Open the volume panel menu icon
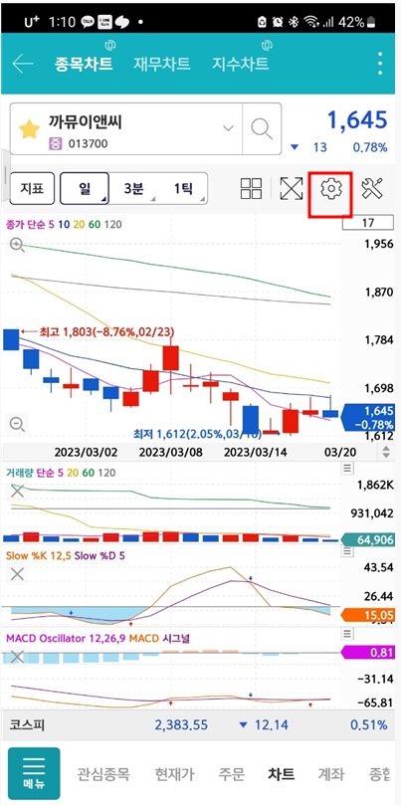The height and width of the screenshot is (805, 401). pyautogui.click(x=347, y=468)
